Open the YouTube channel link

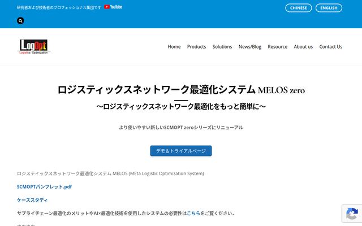(x=113, y=7)
